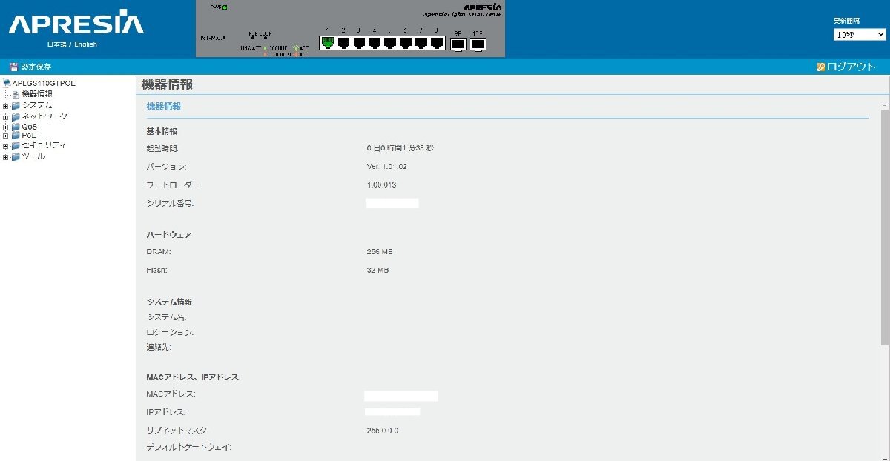Expand the セキュリティ tree node

pyautogui.click(x=5, y=146)
